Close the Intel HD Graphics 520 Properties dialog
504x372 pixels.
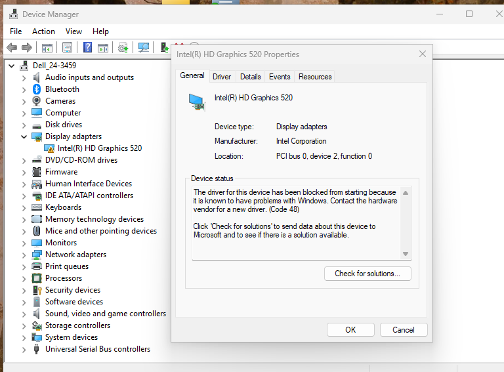(423, 54)
